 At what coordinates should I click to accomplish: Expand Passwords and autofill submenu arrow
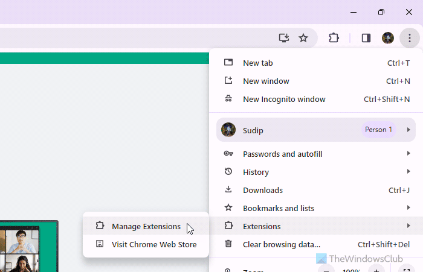(x=408, y=154)
